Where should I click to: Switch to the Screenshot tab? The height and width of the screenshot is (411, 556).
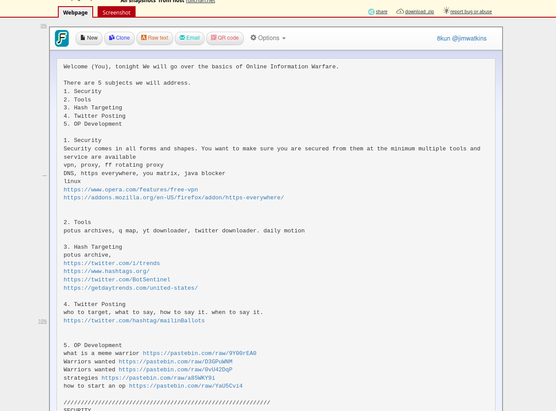(x=117, y=12)
